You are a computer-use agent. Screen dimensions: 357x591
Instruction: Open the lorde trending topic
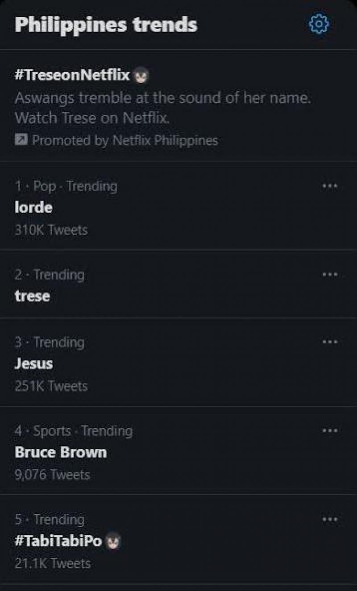point(33,207)
